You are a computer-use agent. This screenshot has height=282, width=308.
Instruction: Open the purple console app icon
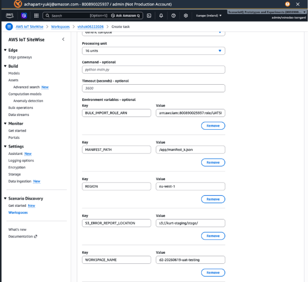pyautogui.click(x=24, y=16)
